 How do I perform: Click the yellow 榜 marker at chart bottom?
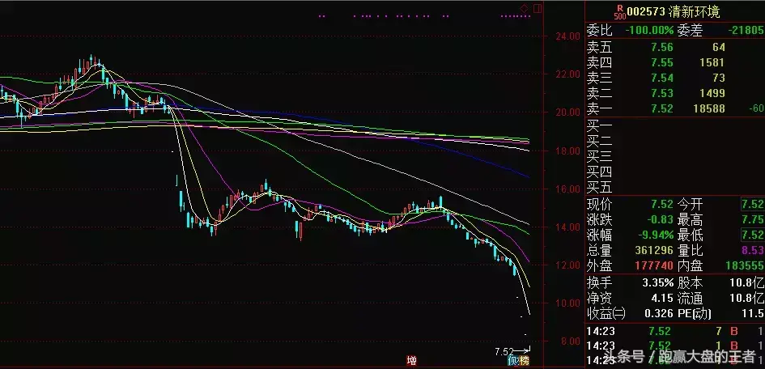click(524, 360)
